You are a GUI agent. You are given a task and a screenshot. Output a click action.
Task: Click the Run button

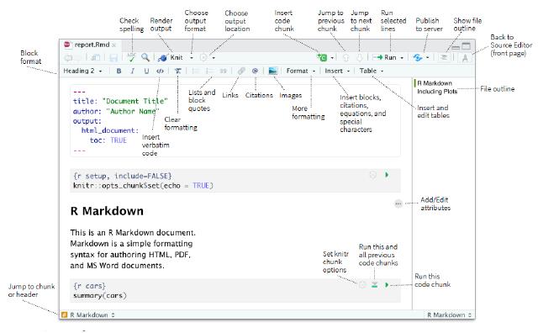[384, 57]
